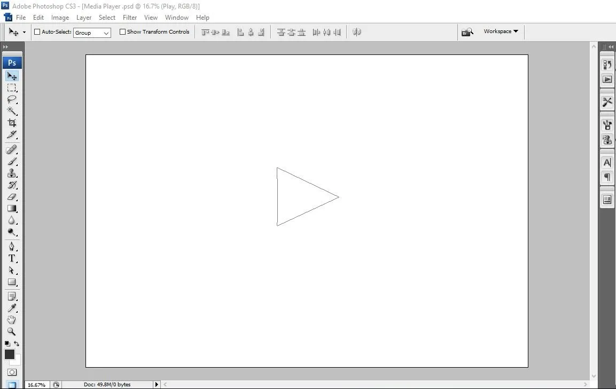Click Distribute vertical centers icon
The width and height of the screenshot is (616, 389).
[x=291, y=32]
